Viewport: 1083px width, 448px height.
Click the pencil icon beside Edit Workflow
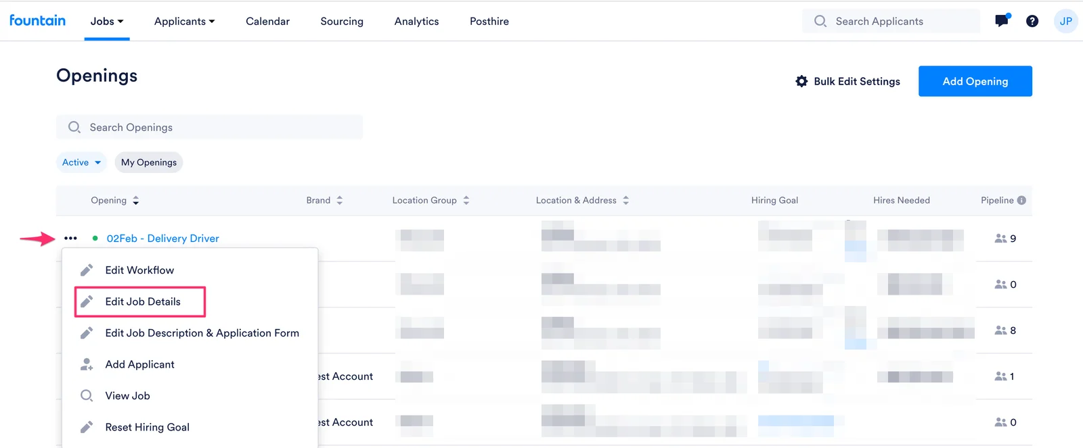coord(87,270)
